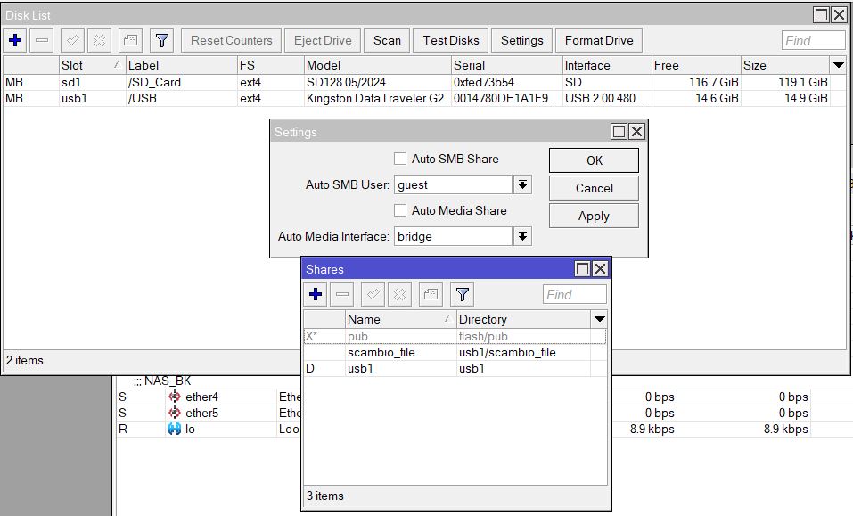Click the Reset Counters button
Image resolution: width=853 pixels, height=516 pixels.
[231, 40]
